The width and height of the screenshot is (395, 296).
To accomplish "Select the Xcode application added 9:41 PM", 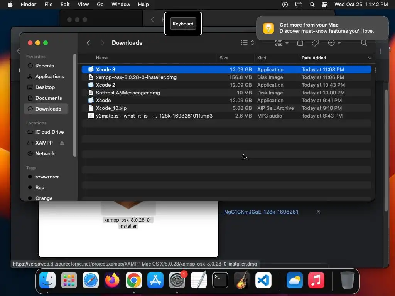I will tap(226, 101).
